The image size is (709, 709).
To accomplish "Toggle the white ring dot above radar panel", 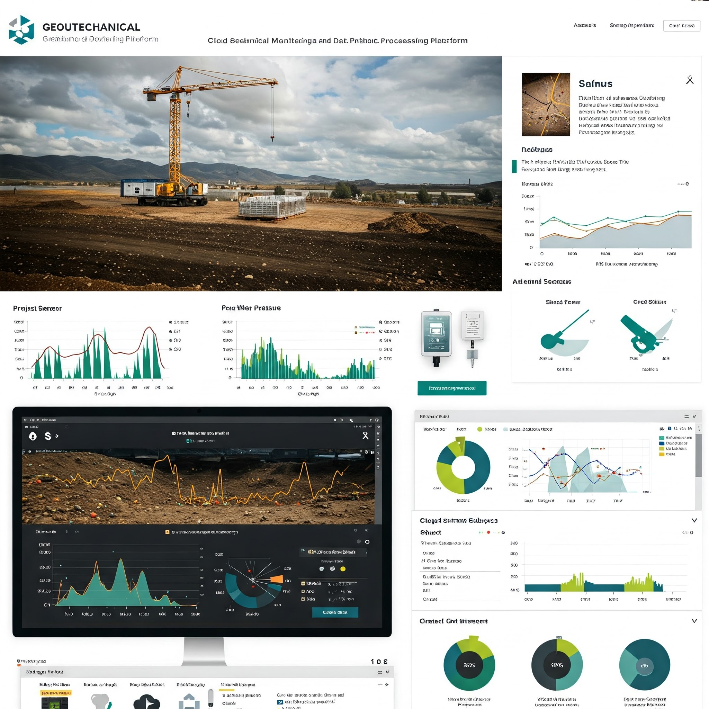I will (x=367, y=542).
